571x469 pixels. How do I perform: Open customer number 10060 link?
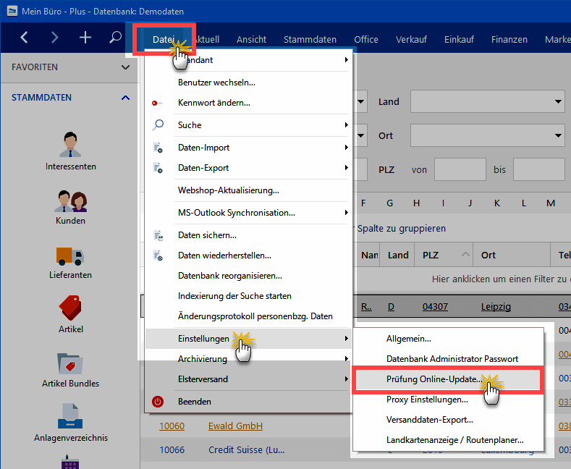pyautogui.click(x=172, y=426)
